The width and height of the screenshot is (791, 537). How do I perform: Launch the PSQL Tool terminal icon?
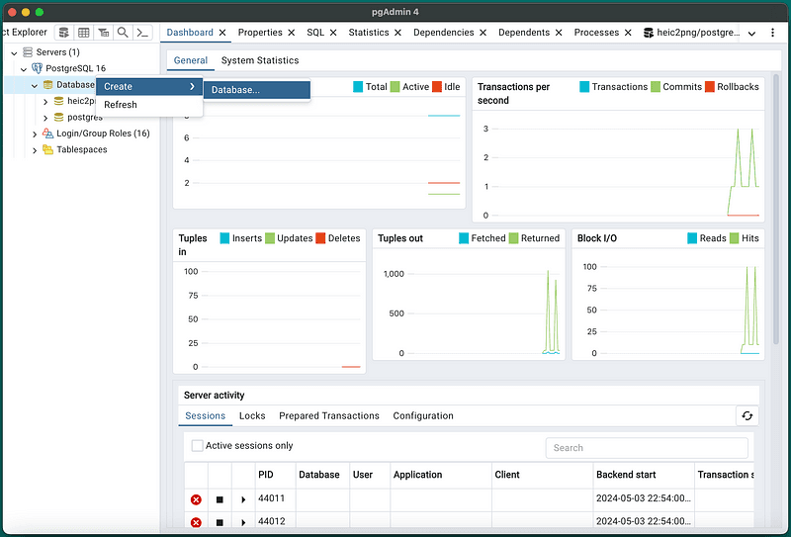142,33
